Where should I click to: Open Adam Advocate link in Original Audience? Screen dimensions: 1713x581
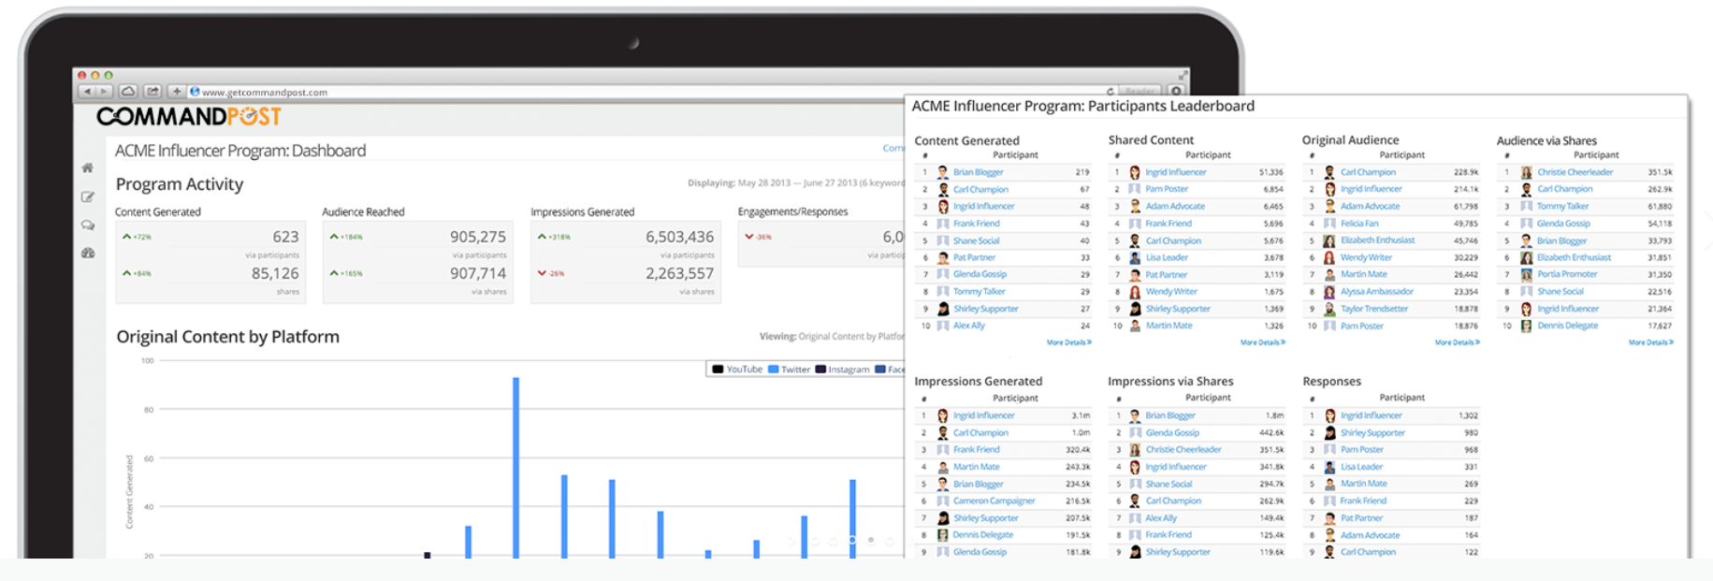(x=1370, y=206)
